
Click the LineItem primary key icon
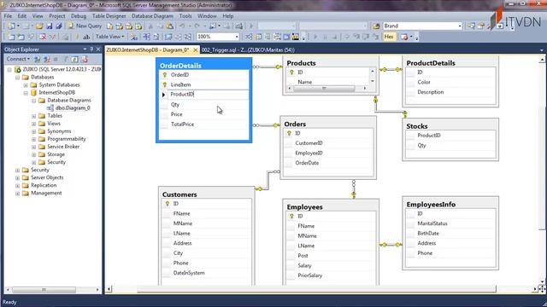pos(165,84)
